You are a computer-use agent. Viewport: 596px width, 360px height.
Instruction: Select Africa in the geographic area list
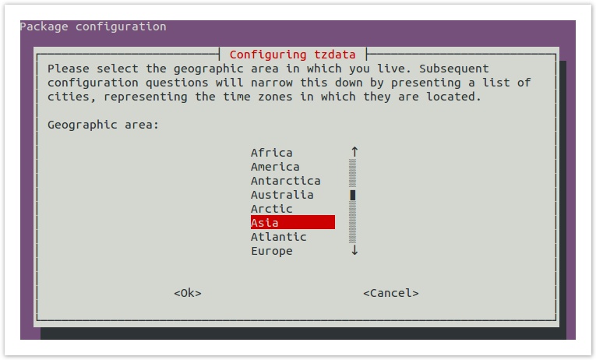pyautogui.click(x=271, y=153)
